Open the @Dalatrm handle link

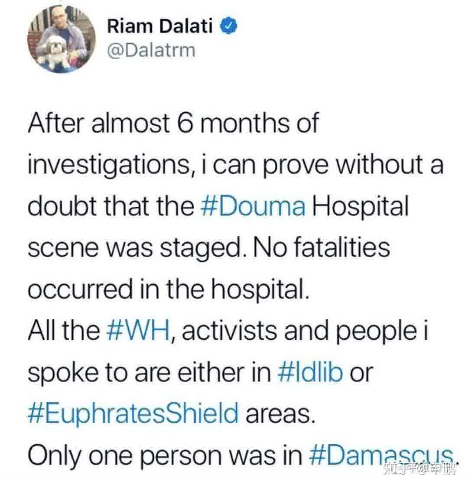point(151,51)
